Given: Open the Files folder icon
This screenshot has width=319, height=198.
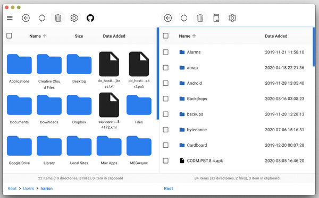Looking at the screenshot, I should pos(139,105).
